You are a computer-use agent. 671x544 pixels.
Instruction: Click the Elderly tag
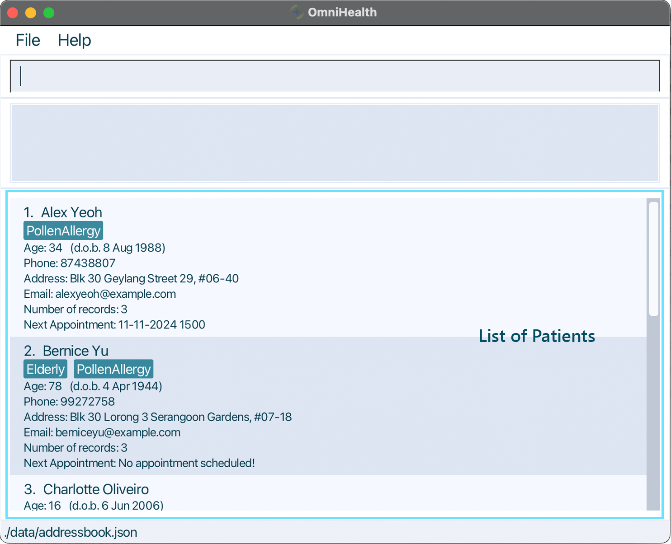click(45, 369)
